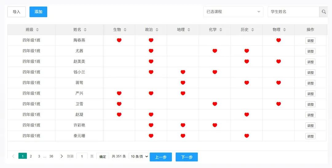This screenshot has height=168, width=332.
Task: Sort by 政治 column sort arrows
Action: 157,29
